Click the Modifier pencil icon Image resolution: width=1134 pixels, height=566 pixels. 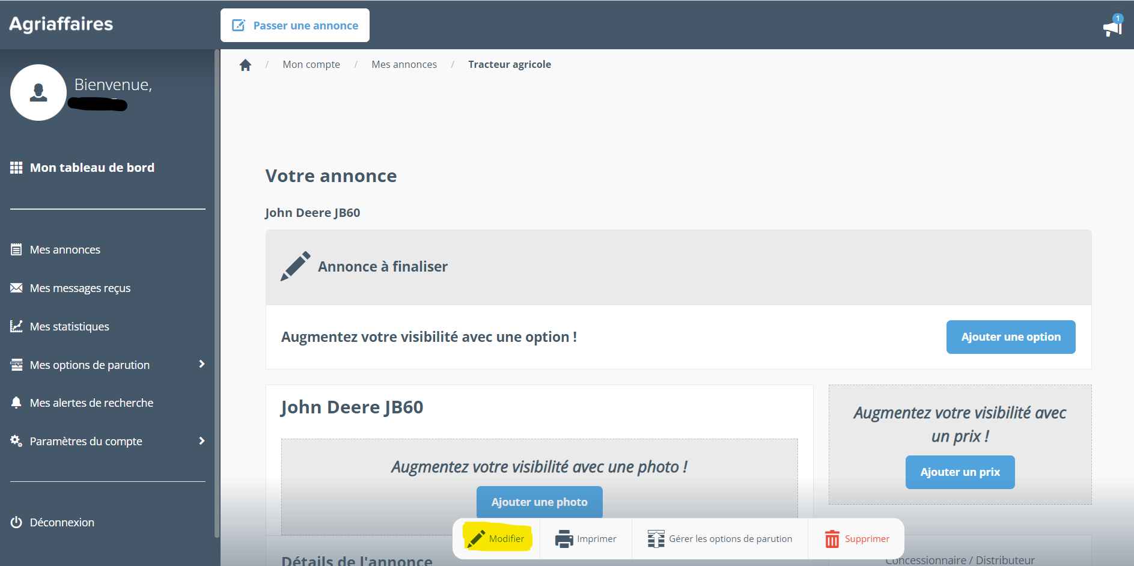click(476, 539)
